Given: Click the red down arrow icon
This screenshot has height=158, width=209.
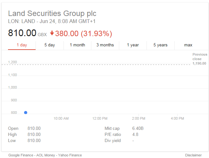Looking at the screenshot, I should (x=52, y=33).
